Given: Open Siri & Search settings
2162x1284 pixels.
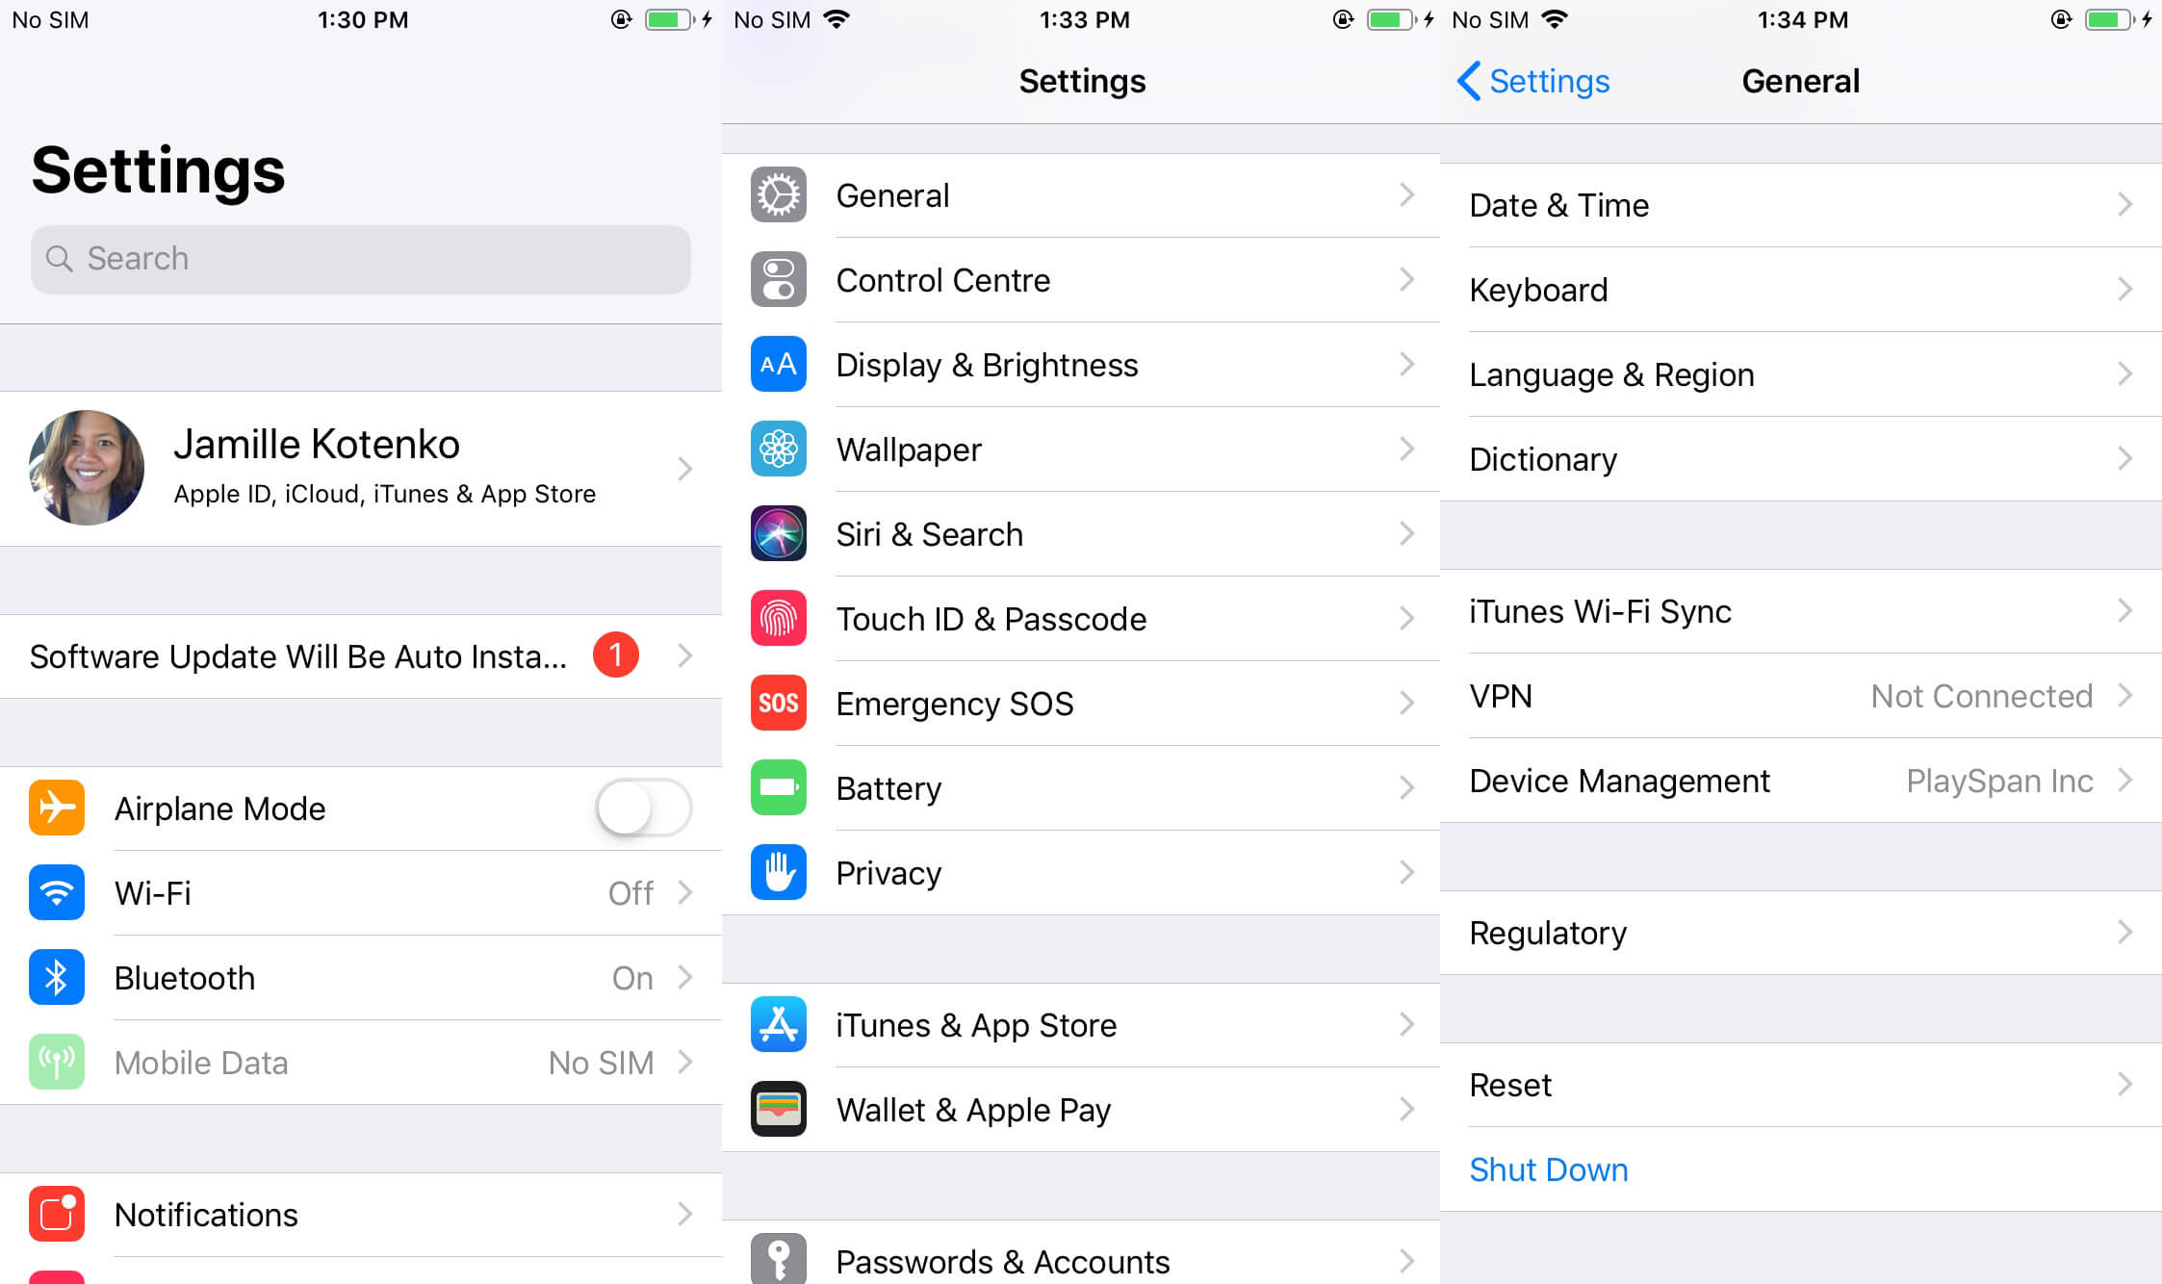Looking at the screenshot, I should pos(1082,533).
